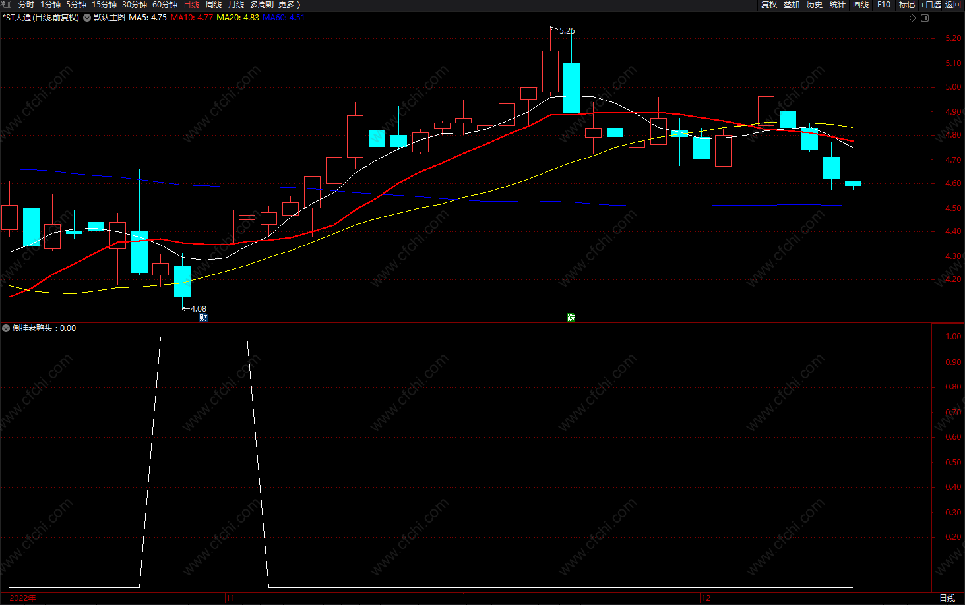
Task: Switch to 月线 monthly chart
Action: click(236, 5)
